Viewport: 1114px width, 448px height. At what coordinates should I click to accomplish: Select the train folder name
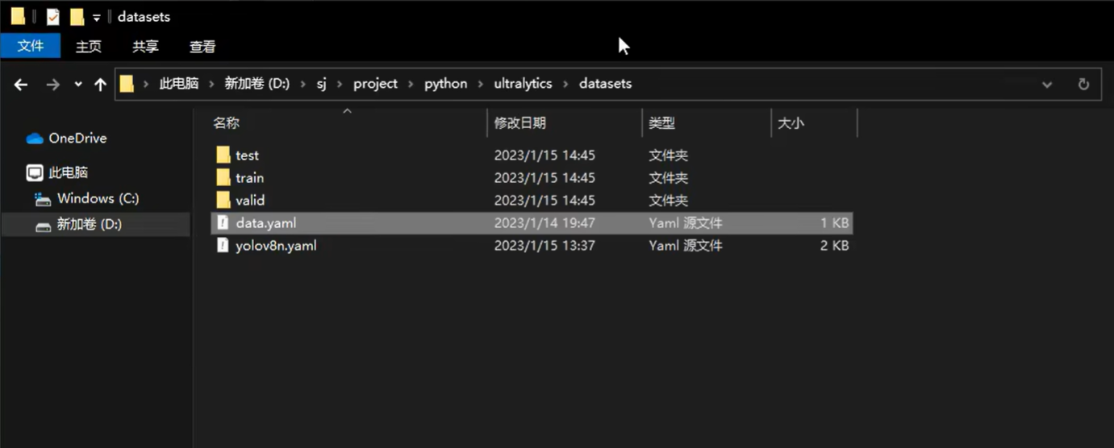[x=249, y=178]
